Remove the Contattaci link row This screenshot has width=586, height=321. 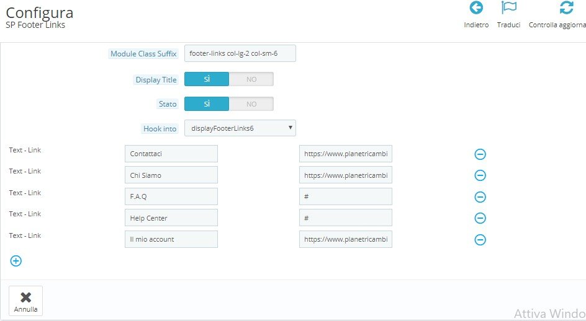point(480,154)
